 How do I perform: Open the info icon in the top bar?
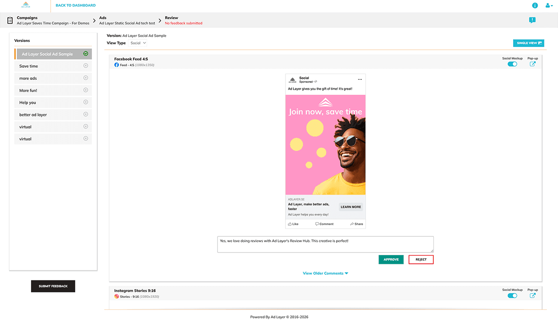[535, 5]
